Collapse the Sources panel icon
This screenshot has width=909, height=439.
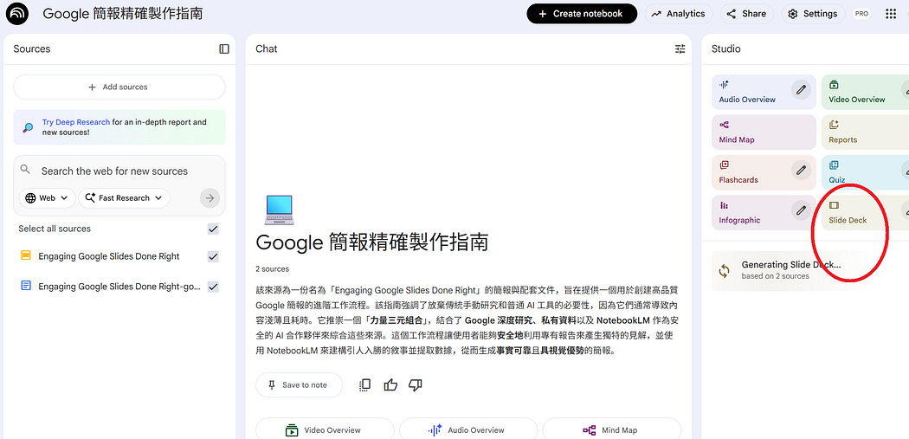(224, 48)
